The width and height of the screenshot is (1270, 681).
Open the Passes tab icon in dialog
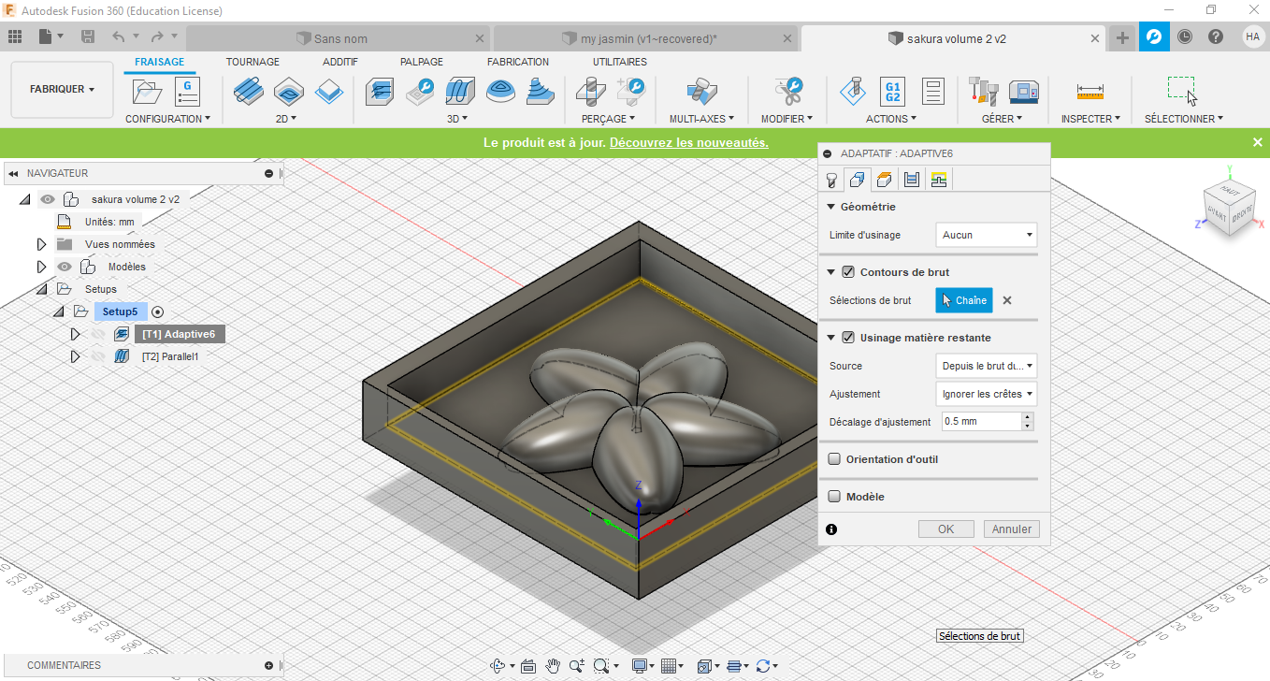912,180
